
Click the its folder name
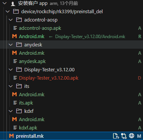coord(27,86)
